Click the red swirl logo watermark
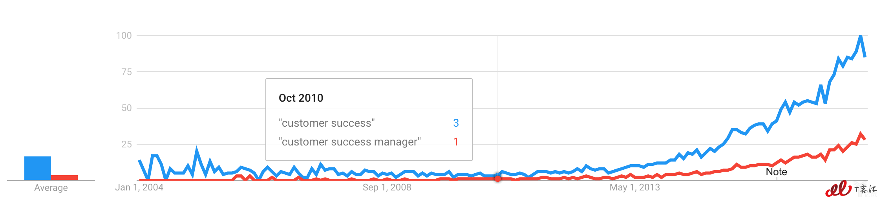 pos(838,188)
